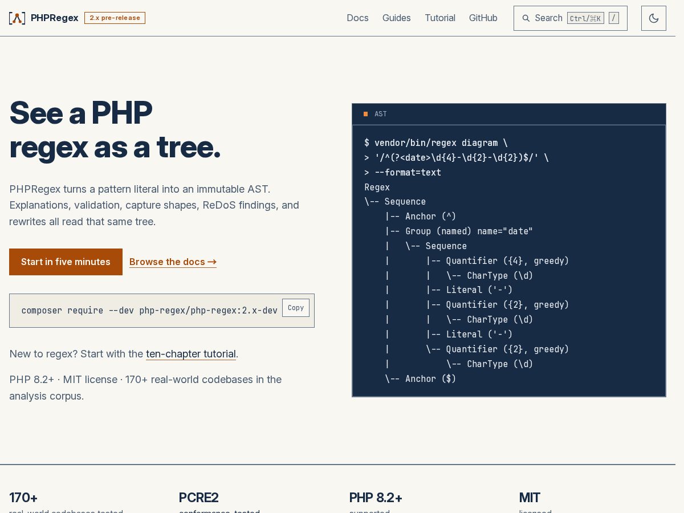Click Start in five minutes button
684x513 pixels.
pos(66,262)
